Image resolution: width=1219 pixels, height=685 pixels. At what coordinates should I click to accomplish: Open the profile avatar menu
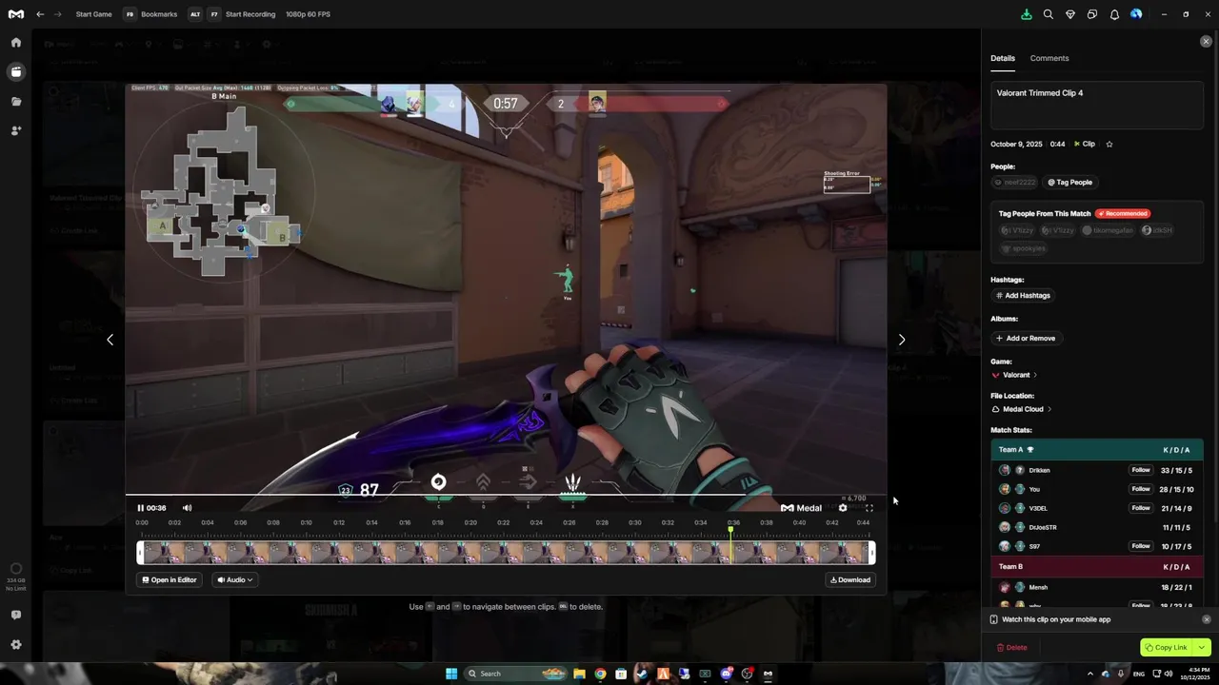pos(1136,14)
